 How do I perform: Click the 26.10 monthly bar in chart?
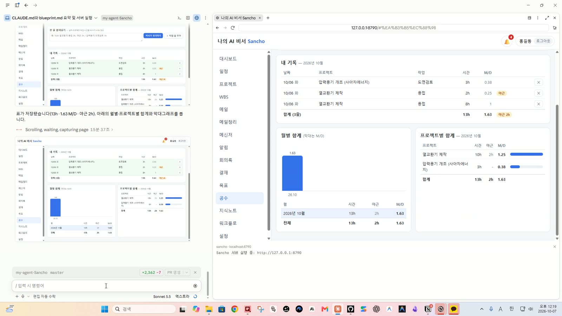(x=292, y=173)
